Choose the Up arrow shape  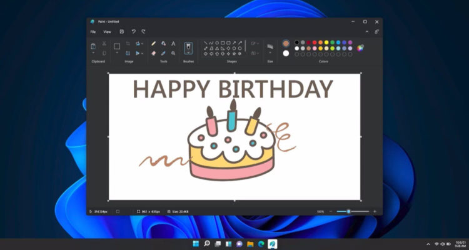[x=217, y=54]
